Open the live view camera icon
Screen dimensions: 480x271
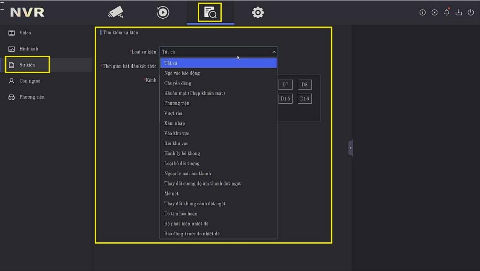[115, 12]
